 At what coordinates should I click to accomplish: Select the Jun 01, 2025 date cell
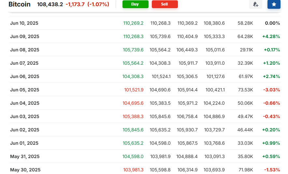pos(24,143)
